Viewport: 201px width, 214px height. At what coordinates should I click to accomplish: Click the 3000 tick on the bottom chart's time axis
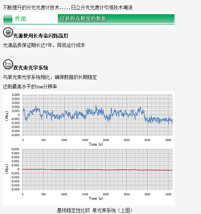(x=147, y=194)
